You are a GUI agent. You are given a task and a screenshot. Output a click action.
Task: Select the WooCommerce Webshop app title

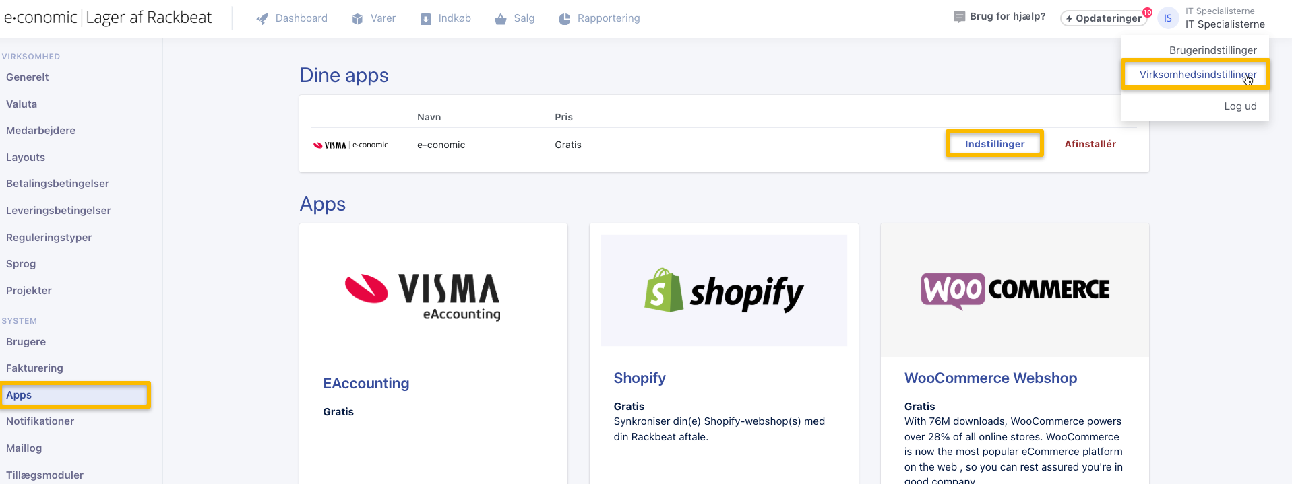[x=990, y=378]
